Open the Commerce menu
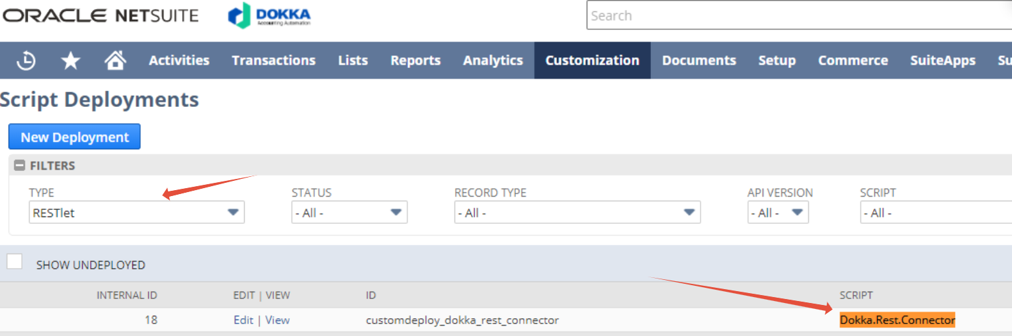1012x336 pixels. click(x=853, y=60)
